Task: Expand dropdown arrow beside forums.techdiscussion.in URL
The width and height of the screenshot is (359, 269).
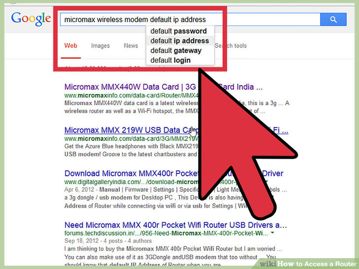Action: [x=272, y=233]
